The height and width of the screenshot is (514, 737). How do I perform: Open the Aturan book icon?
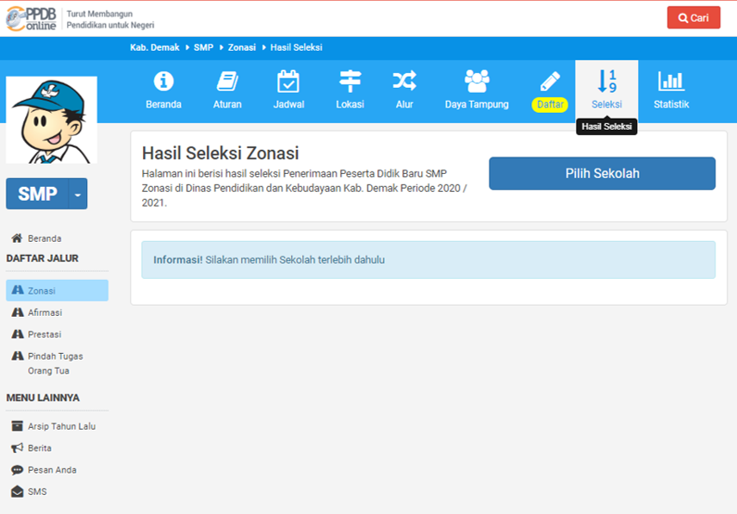tap(227, 82)
